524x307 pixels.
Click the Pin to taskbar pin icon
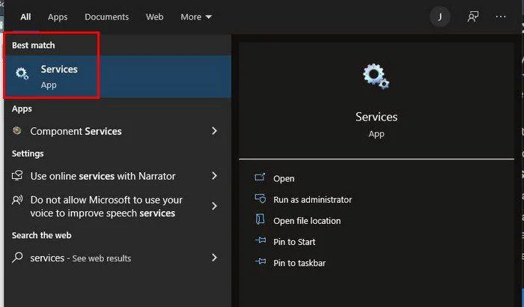[261, 261]
